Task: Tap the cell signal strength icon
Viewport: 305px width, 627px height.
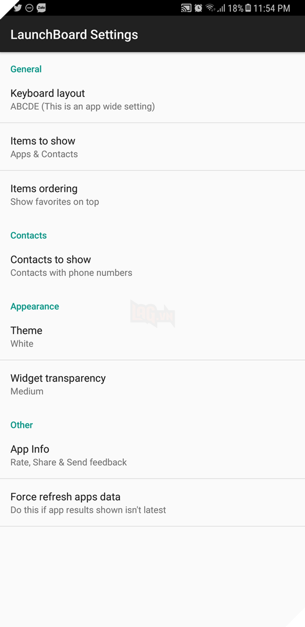Action: tap(221, 8)
